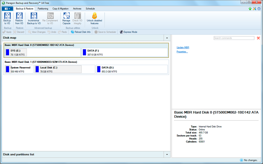Click the No changes. status text
The image size is (263, 164).
pos(251,160)
